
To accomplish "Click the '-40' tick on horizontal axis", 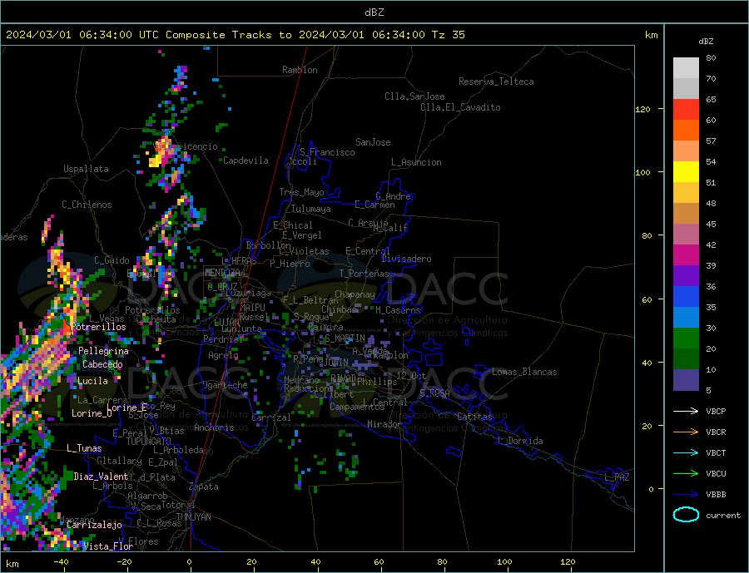I will point(61,562).
